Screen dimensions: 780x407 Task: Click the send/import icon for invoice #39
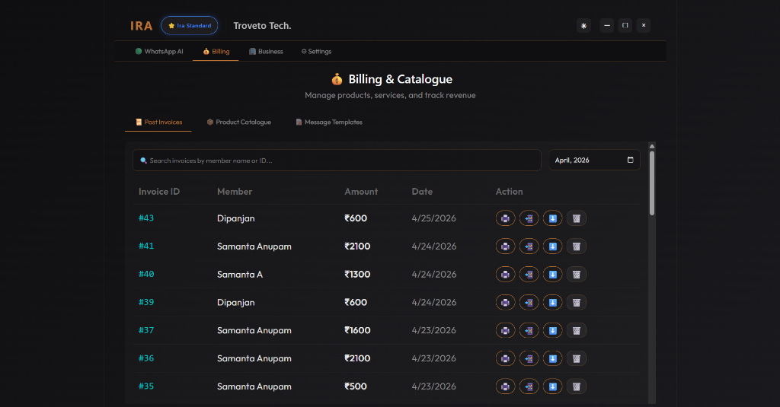point(529,303)
